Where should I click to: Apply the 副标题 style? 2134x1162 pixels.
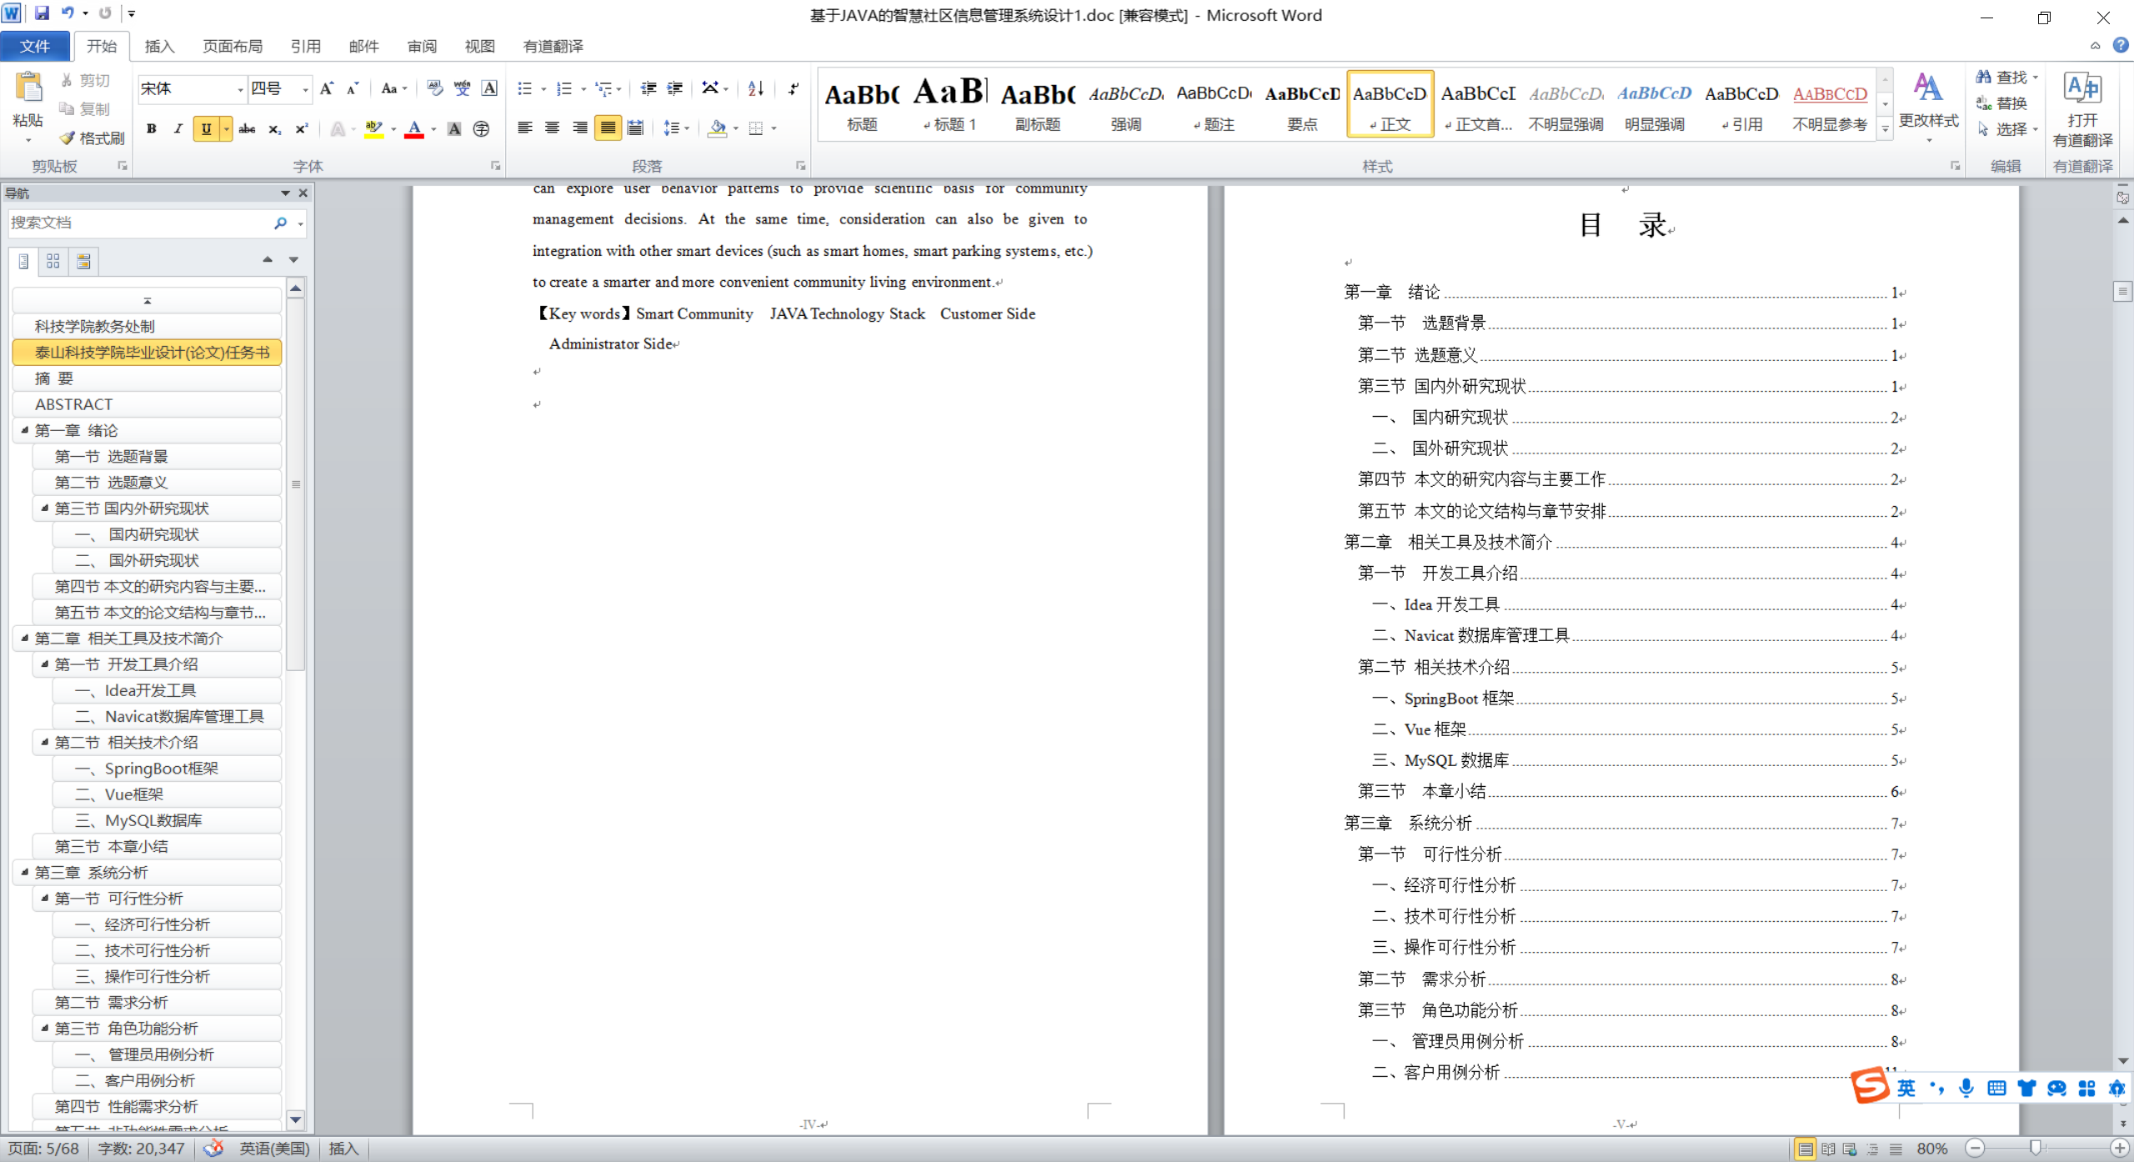click(x=1038, y=104)
